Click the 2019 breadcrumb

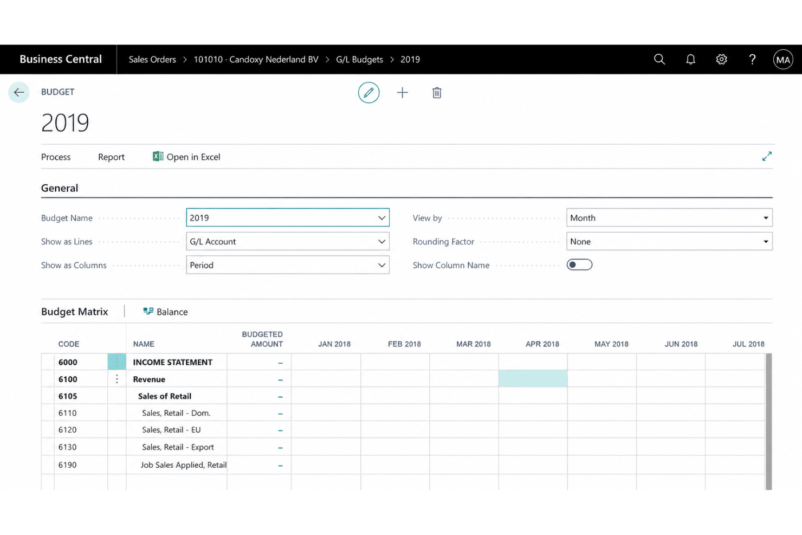pyautogui.click(x=410, y=59)
